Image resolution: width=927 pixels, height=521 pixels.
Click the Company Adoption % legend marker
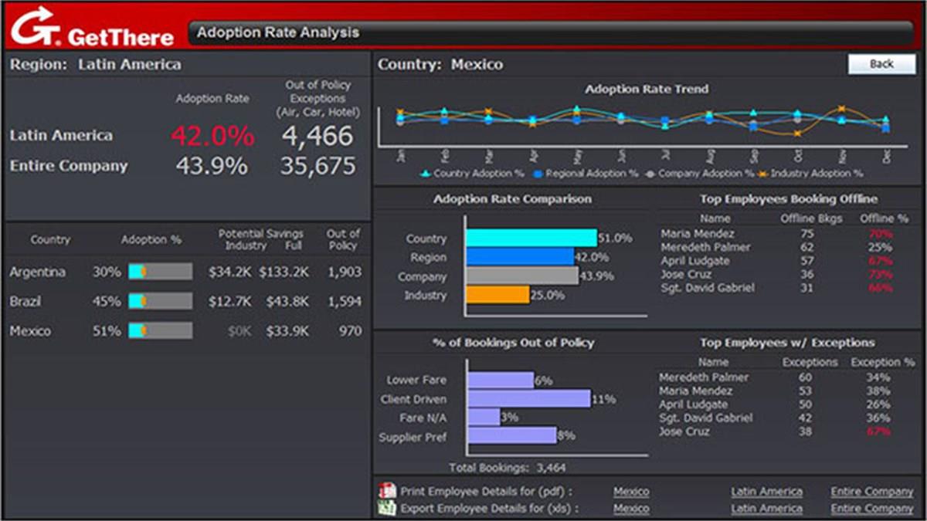pyautogui.click(x=650, y=174)
